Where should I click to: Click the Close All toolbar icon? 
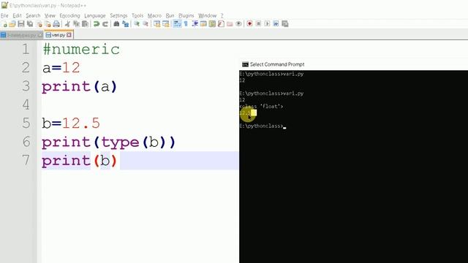point(48,24)
